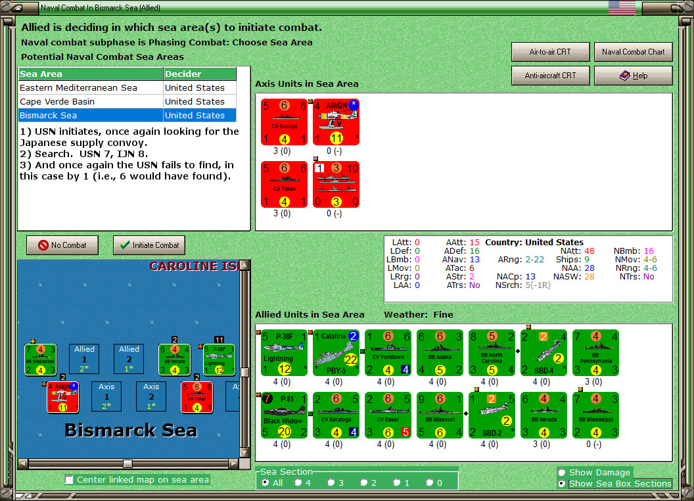Select the BB Pennsylvania counter

595,352
